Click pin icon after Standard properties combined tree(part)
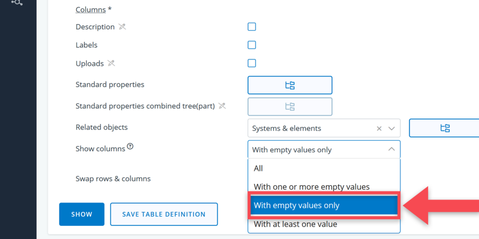Image resolution: width=479 pixels, height=239 pixels. (222, 106)
